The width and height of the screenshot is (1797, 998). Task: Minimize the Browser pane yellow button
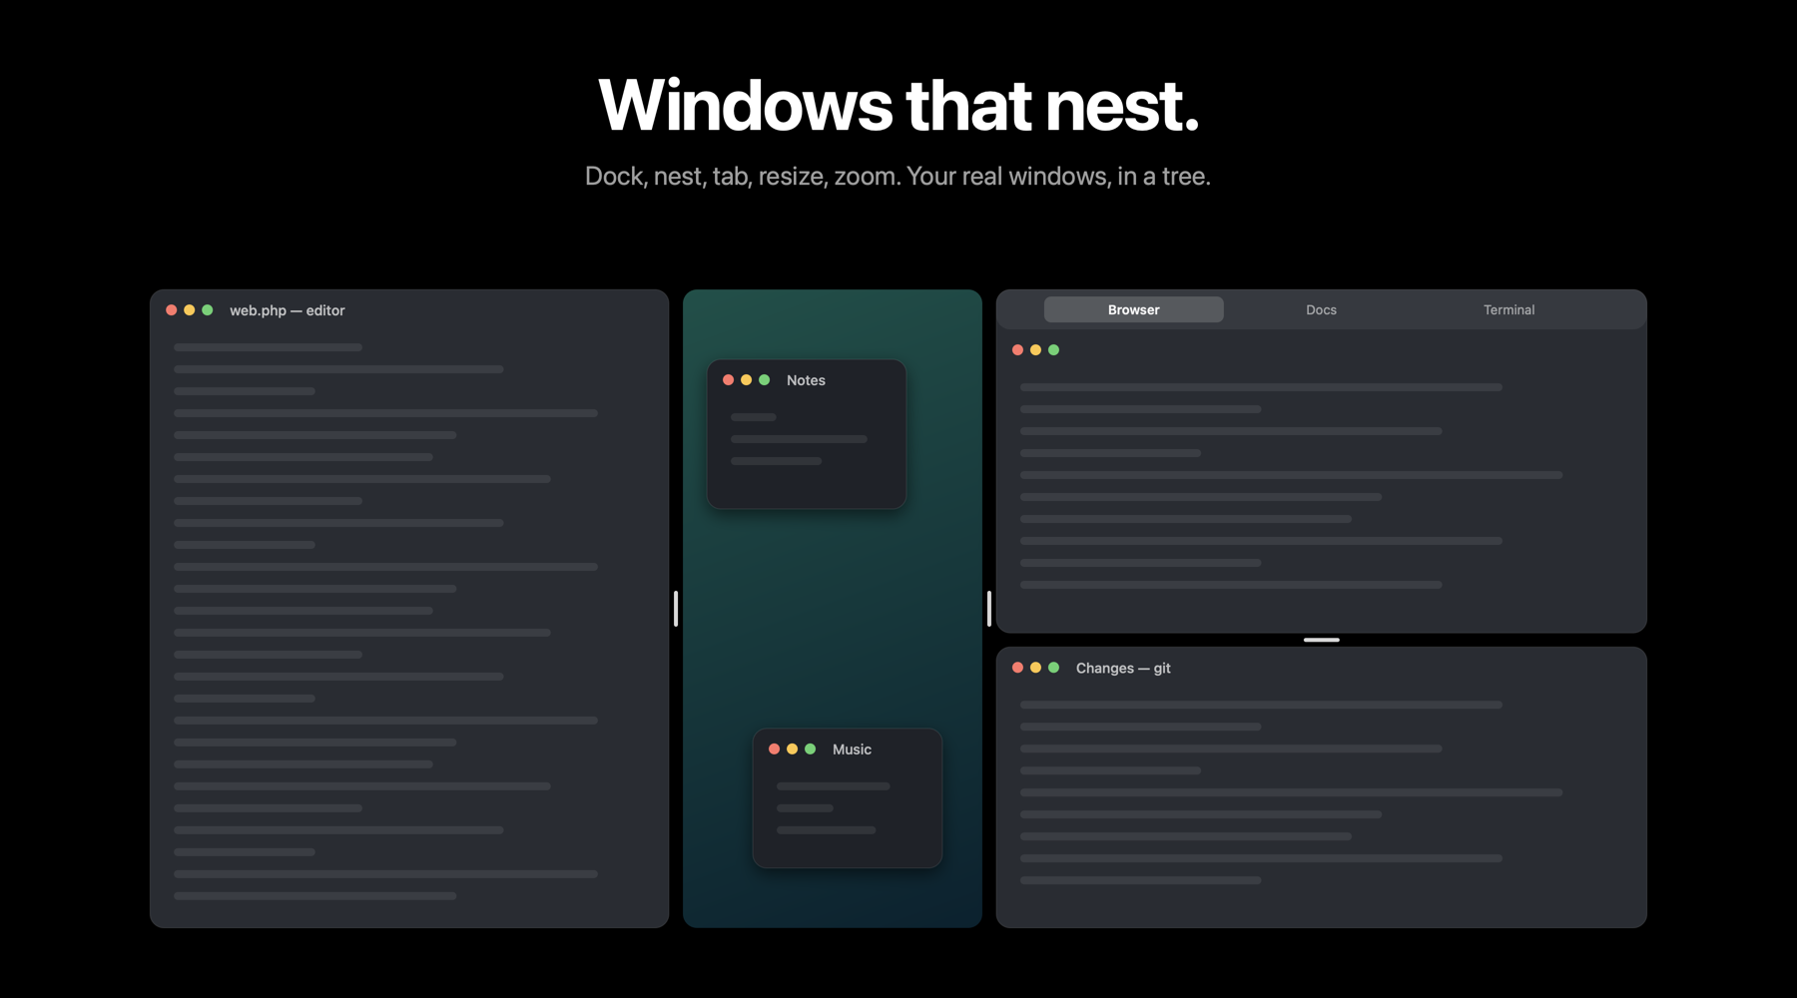coord(1036,350)
